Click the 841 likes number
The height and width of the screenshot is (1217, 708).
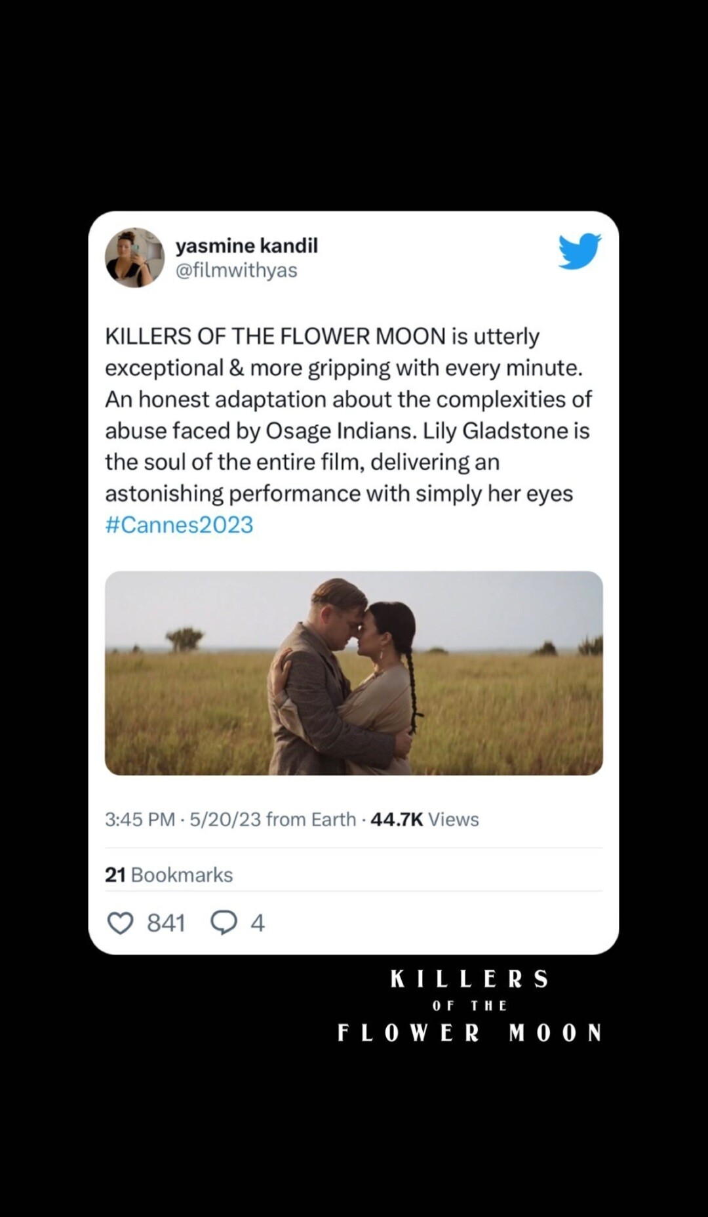click(x=166, y=923)
